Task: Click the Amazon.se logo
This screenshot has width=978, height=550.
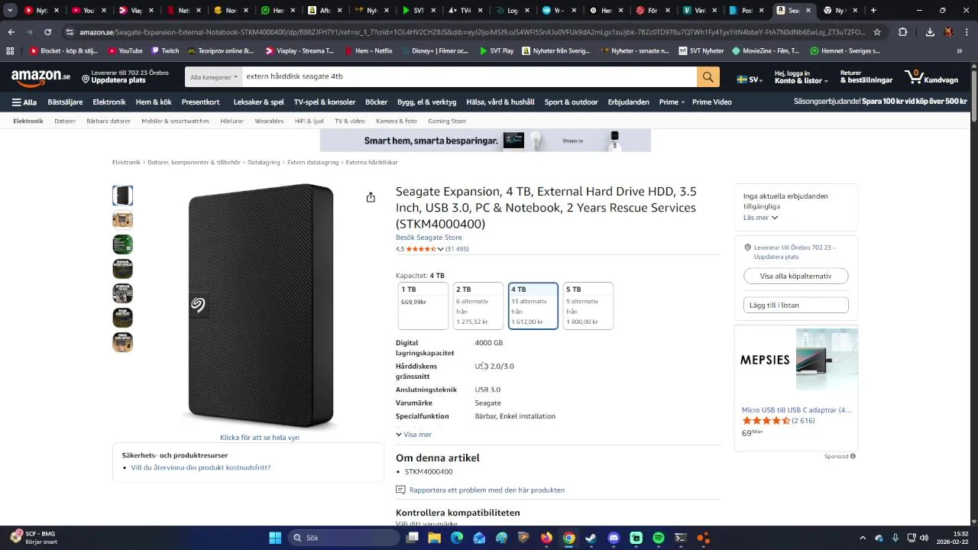Action: pyautogui.click(x=40, y=77)
